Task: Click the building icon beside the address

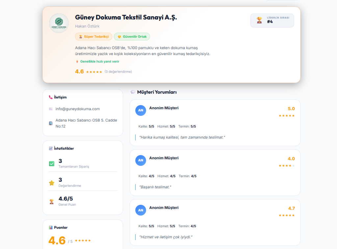Action: 51,123
